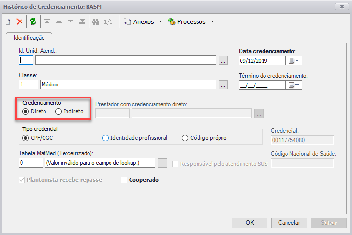Screen dimensions: 352x235
Task: Open lookup button for Tabela MatMed
Action: (162, 163)
